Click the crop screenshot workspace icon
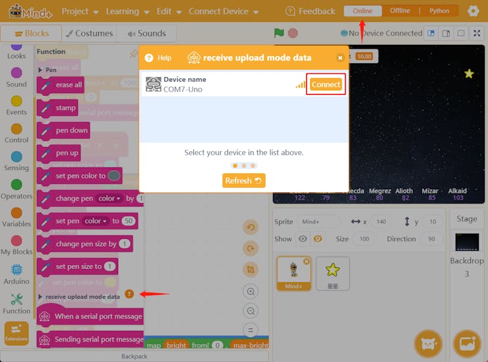 coord(251,270)
